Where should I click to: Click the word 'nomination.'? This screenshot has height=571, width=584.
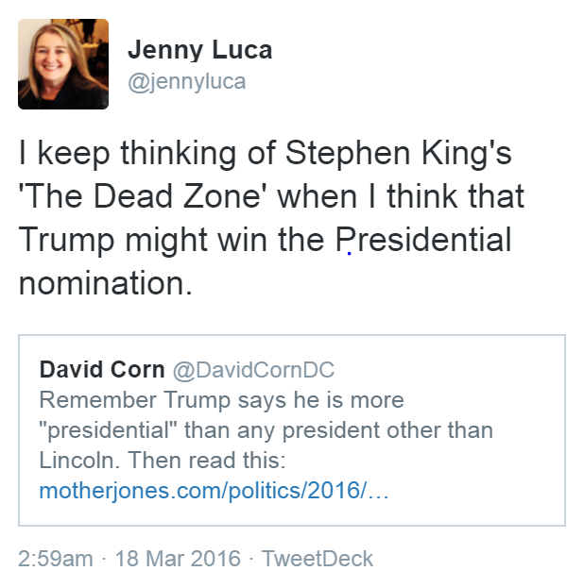pos(105,282)
